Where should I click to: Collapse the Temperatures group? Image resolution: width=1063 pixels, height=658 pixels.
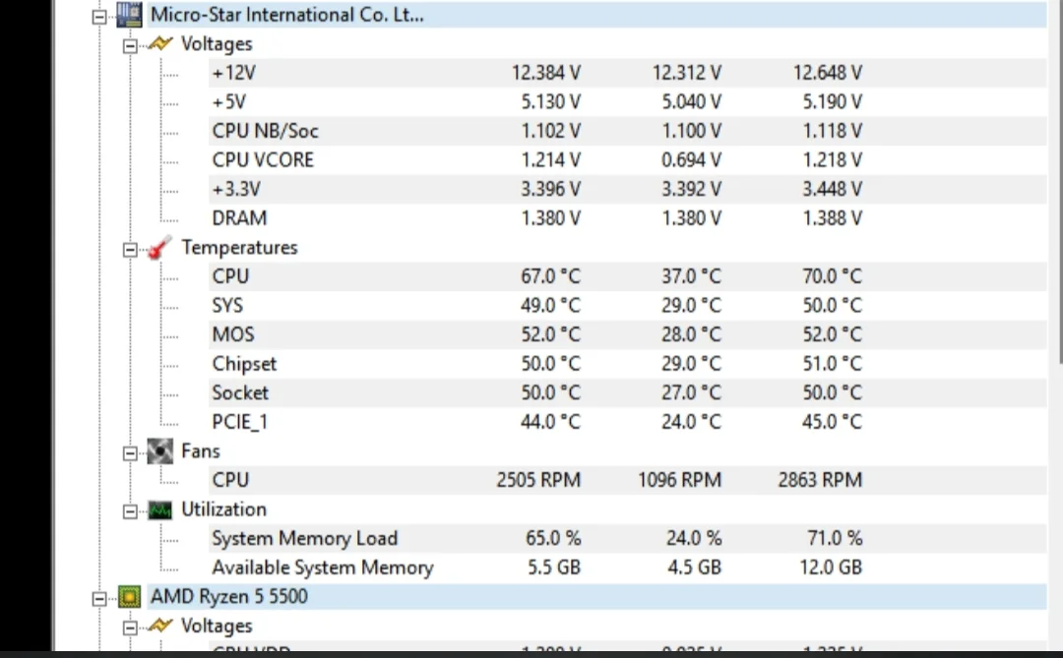[130, 250]
